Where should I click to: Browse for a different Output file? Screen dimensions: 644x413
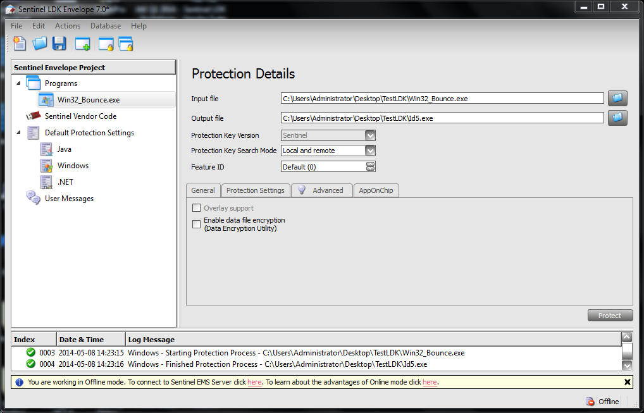click(617, 118)
